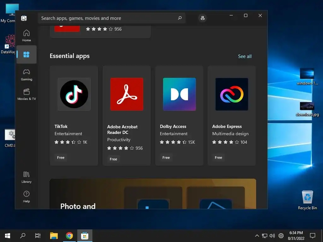Click the volume speaker tray icon
The height and width of the screenshot is (242, 323).
[x=272, y=236]
